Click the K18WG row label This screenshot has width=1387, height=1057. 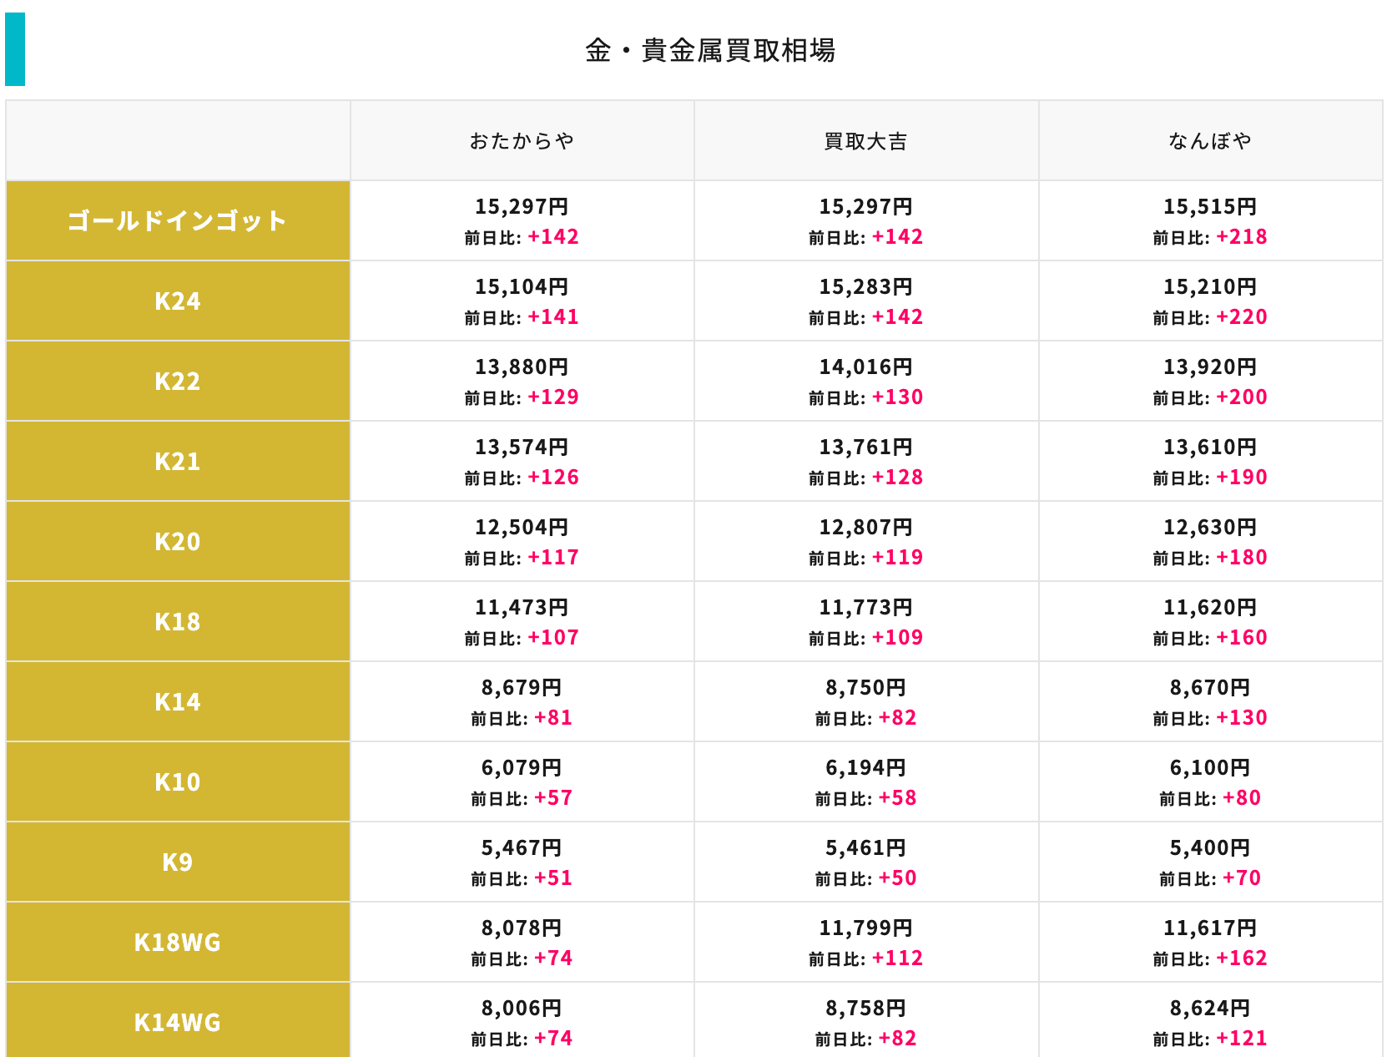tap(178, 943)
